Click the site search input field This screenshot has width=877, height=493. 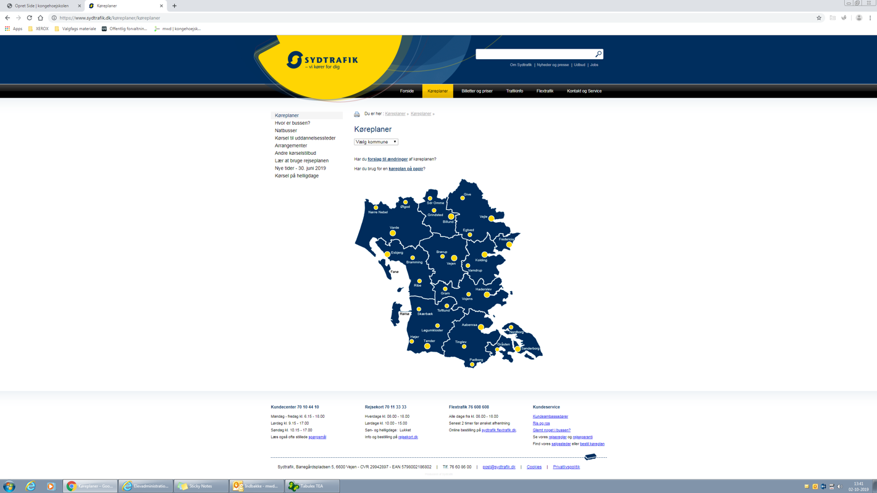pyautogui.click(x=535, y=54)
